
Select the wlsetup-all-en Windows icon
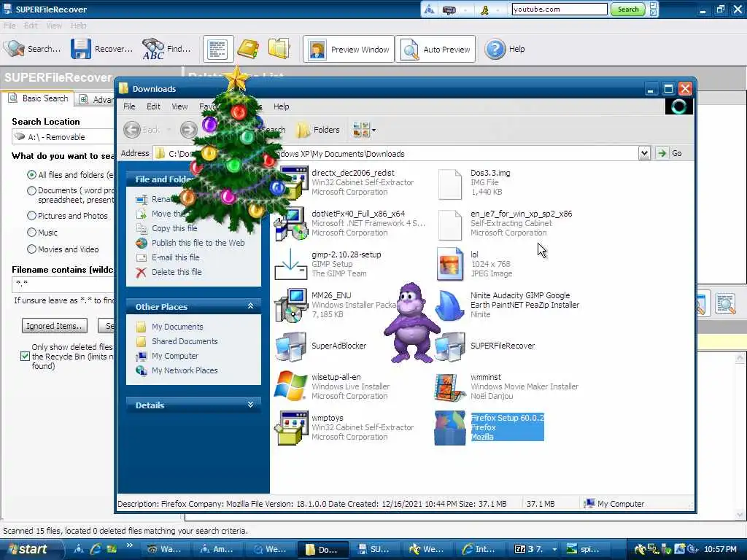point(290,386)
